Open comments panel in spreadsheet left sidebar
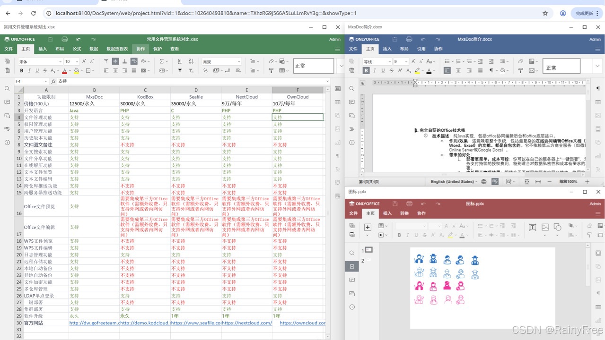This screenshot has height=340, width=605. tap(7, 102)
